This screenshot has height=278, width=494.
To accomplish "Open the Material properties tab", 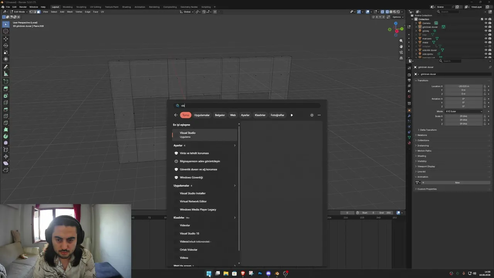I will (x=409, y=143).
